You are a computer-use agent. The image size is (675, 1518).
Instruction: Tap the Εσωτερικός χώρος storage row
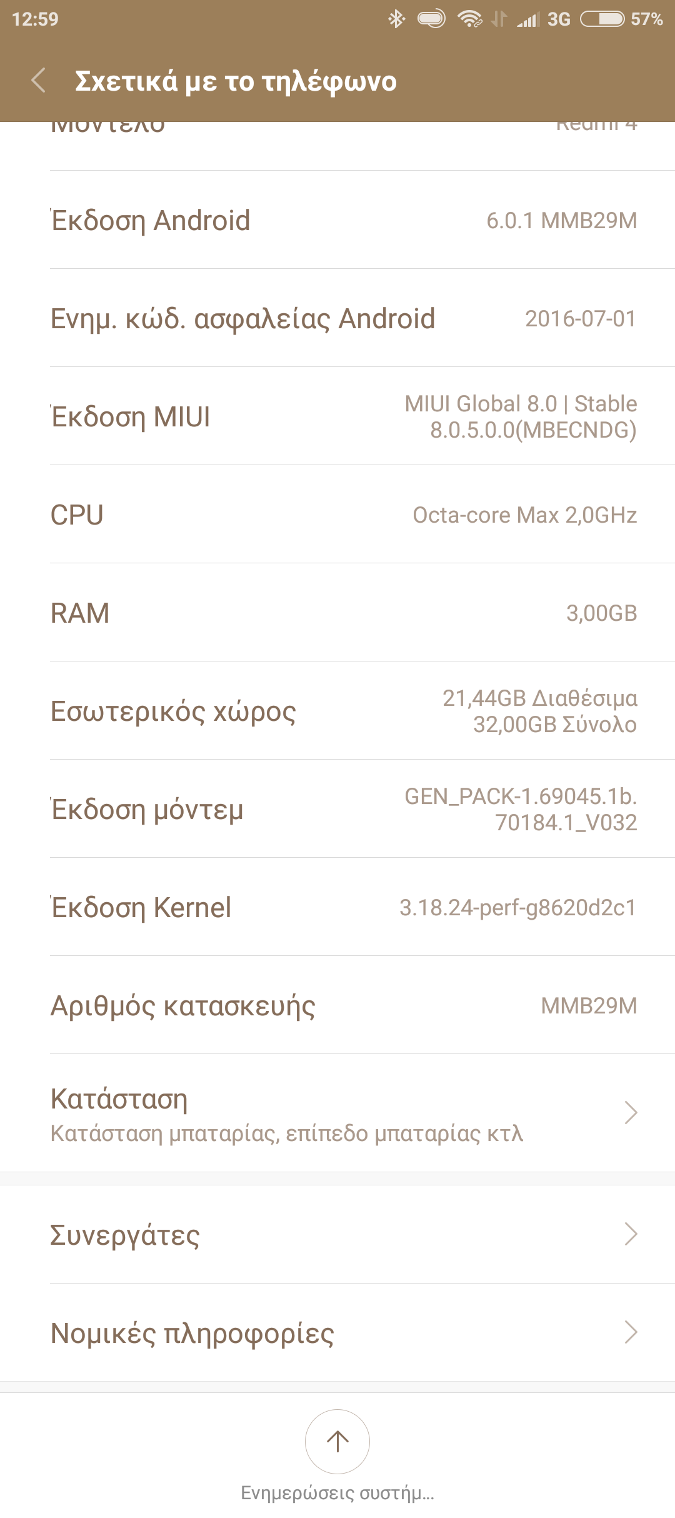(x=337, y=711)
